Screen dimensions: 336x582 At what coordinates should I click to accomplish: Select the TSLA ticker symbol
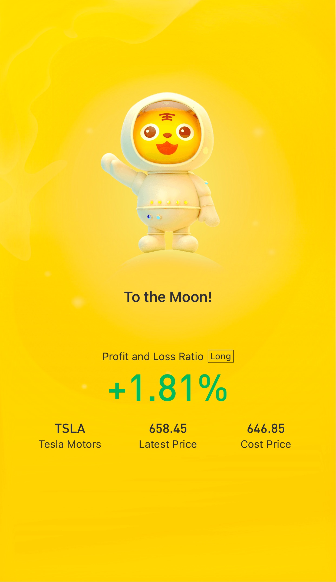click(70, 429)
